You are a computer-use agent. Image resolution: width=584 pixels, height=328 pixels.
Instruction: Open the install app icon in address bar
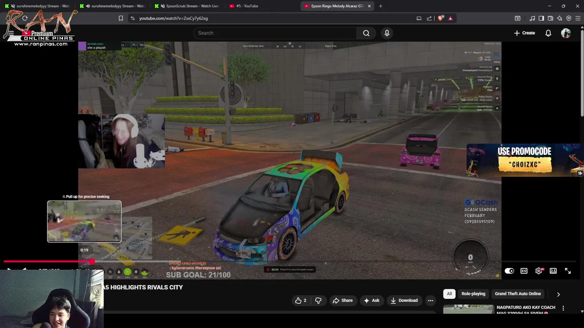[419, 18]
